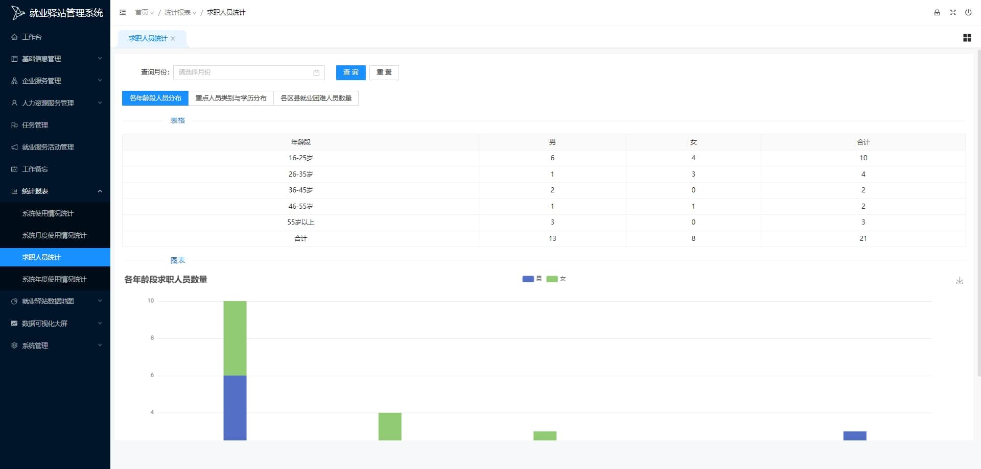Click the 任务管理 flag icon
This screenshot has width=981, height=469.
[14, 125]
